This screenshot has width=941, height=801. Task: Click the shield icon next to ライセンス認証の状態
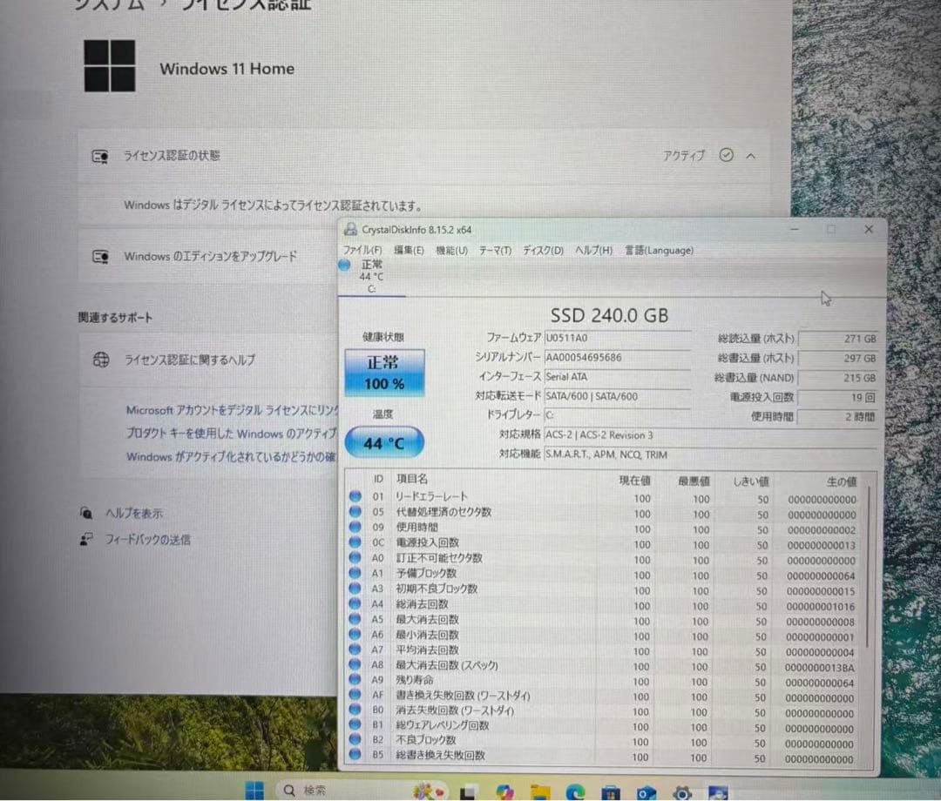[x=101, y=156]
